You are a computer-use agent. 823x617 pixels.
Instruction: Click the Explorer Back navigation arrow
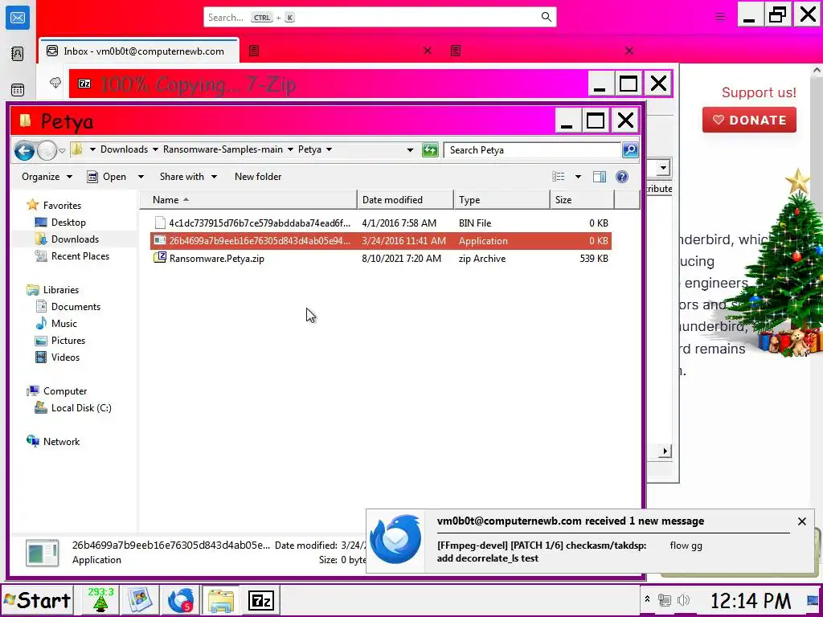click(x=24, y=150)
